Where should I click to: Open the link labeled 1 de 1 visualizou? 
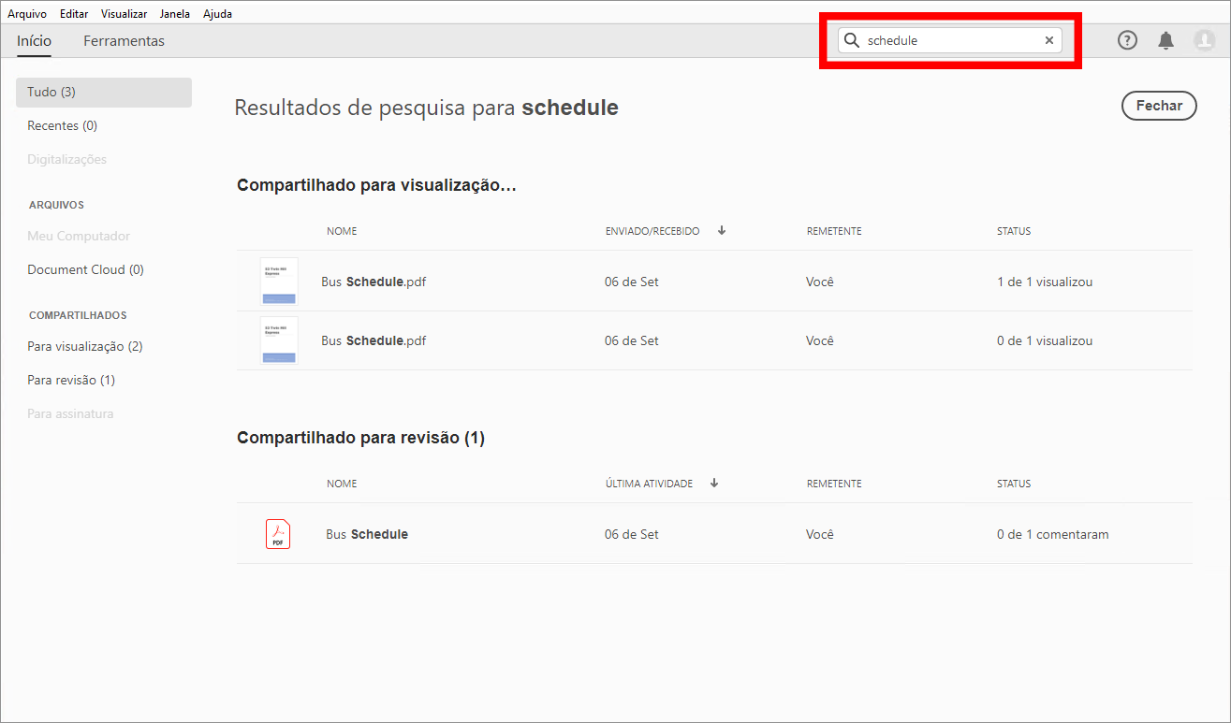[1045, 281]
